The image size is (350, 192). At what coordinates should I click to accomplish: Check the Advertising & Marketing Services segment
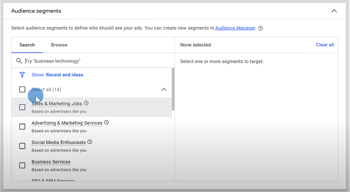click(22, 126)
